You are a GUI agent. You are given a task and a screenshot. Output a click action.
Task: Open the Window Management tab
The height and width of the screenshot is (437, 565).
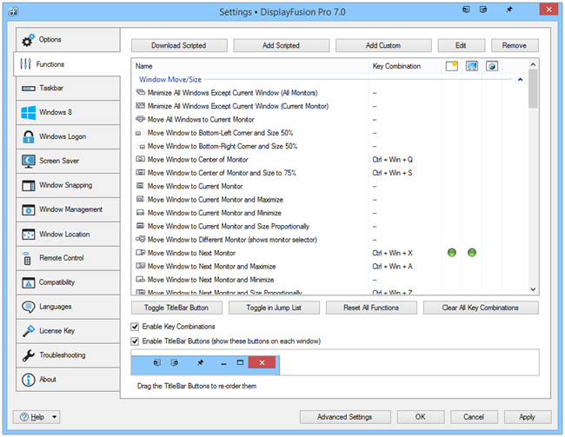(68, 209)
